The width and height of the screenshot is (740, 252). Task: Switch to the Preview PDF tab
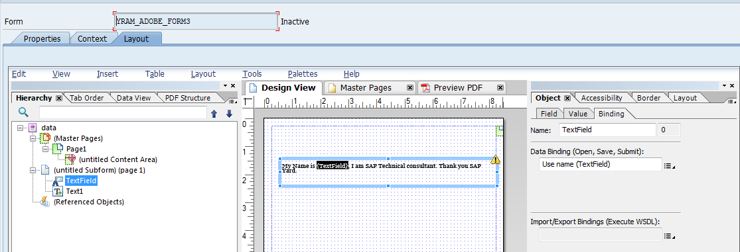pyautogui.click(x=458, y=88)
